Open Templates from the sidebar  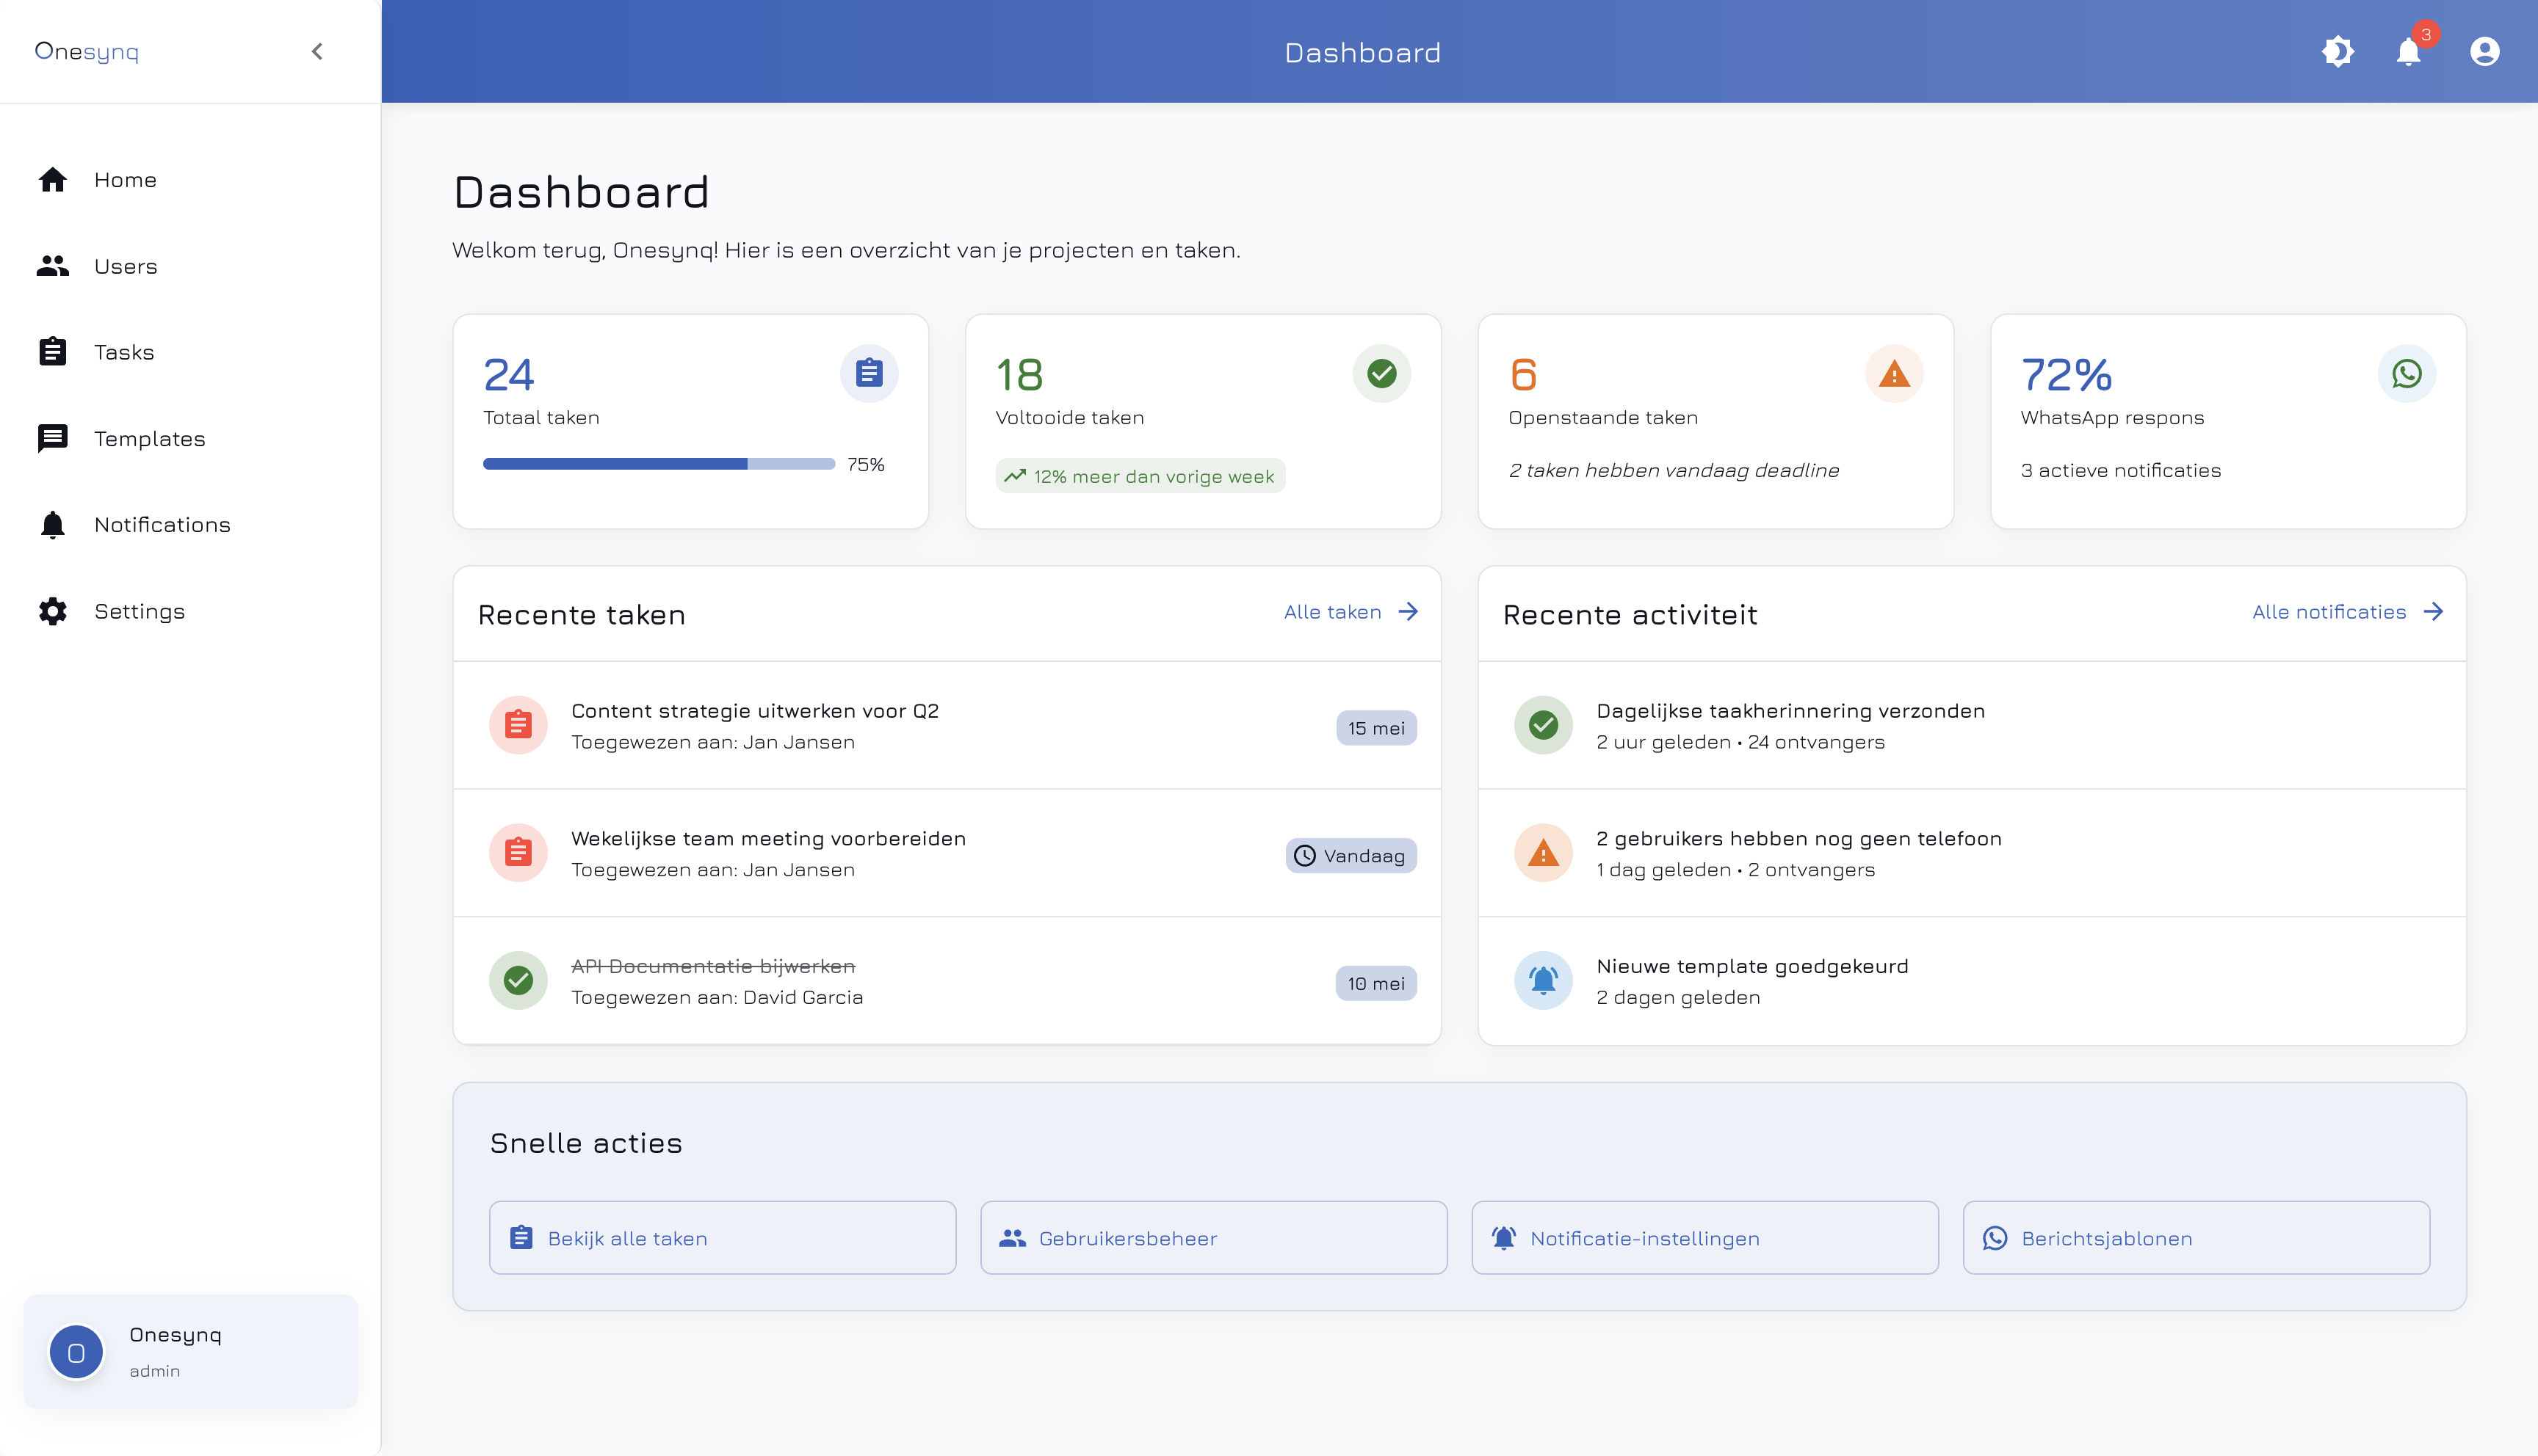point(149,438)
